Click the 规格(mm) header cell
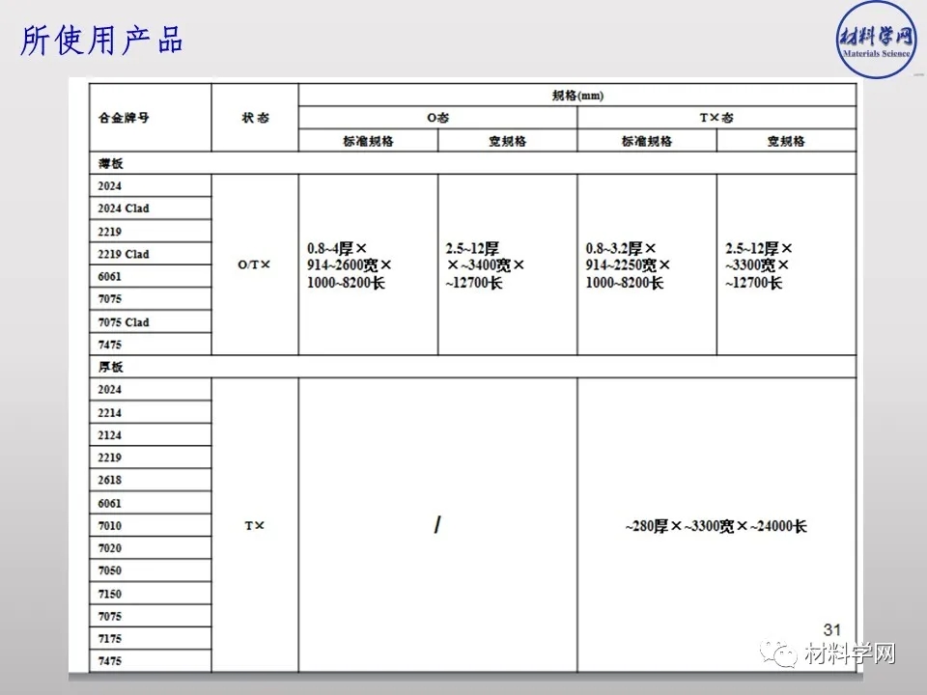927x695 pixels. click(x=576, y=95)
